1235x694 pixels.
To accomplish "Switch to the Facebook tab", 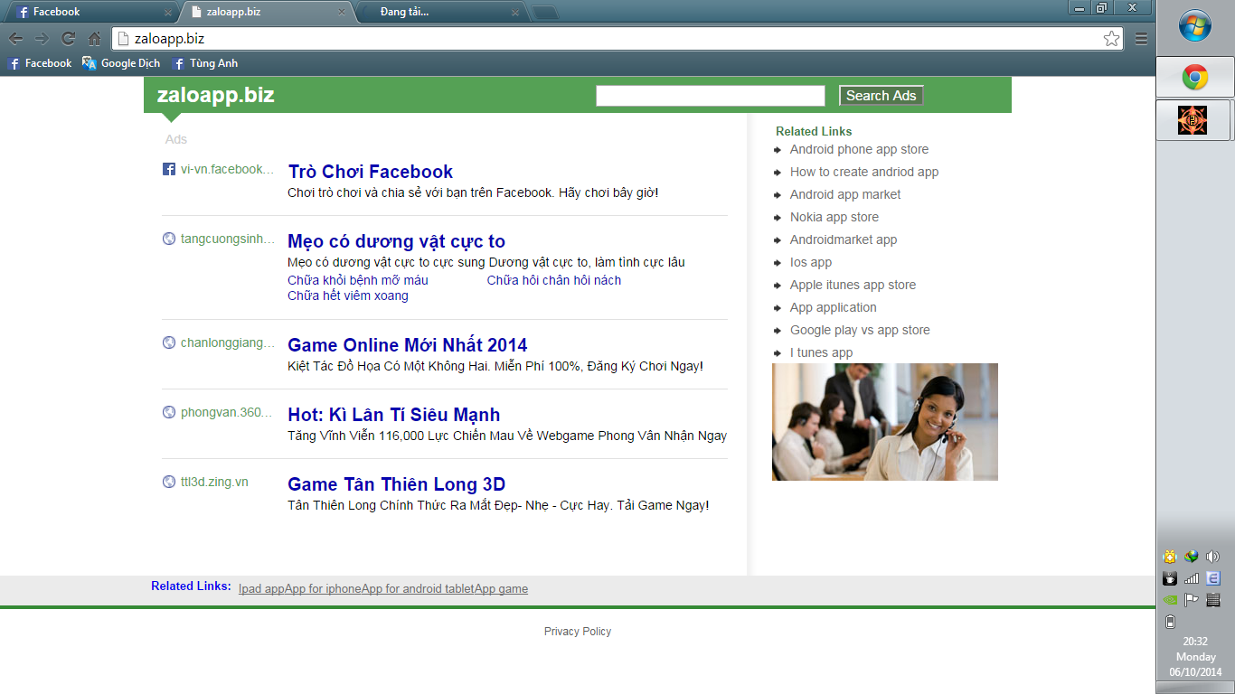I will point(90,12).
